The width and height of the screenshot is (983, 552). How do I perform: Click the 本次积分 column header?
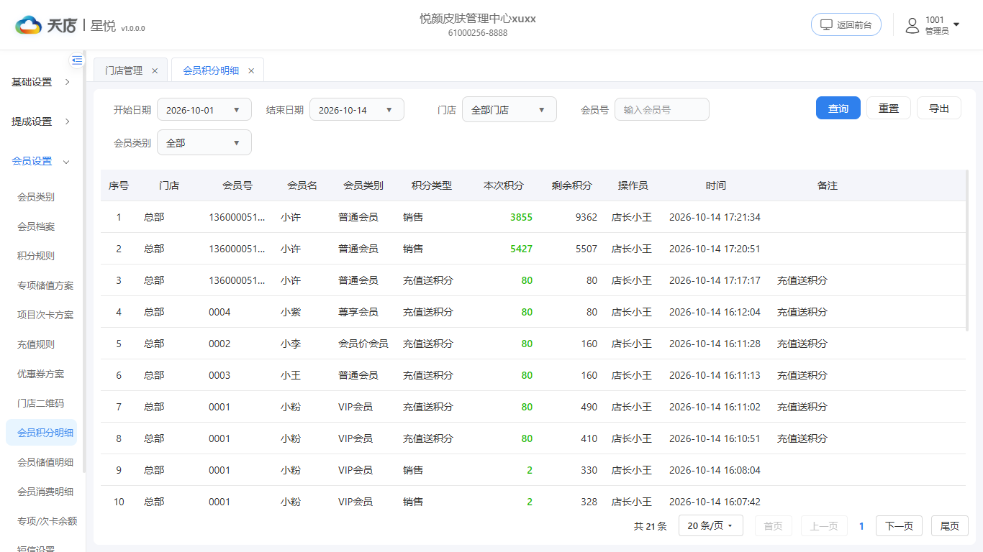point(504,185)
